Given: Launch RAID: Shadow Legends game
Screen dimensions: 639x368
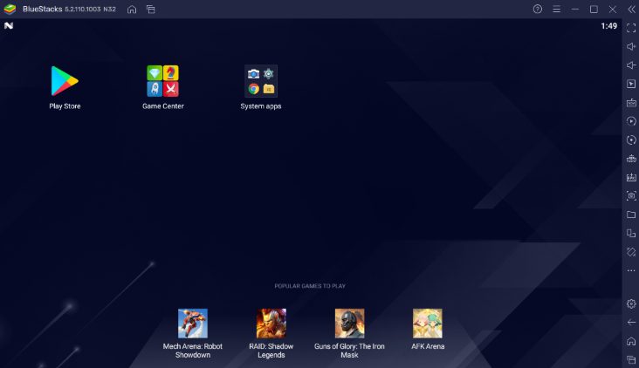Looking at the screenshot, I should [x=271, y=324].
